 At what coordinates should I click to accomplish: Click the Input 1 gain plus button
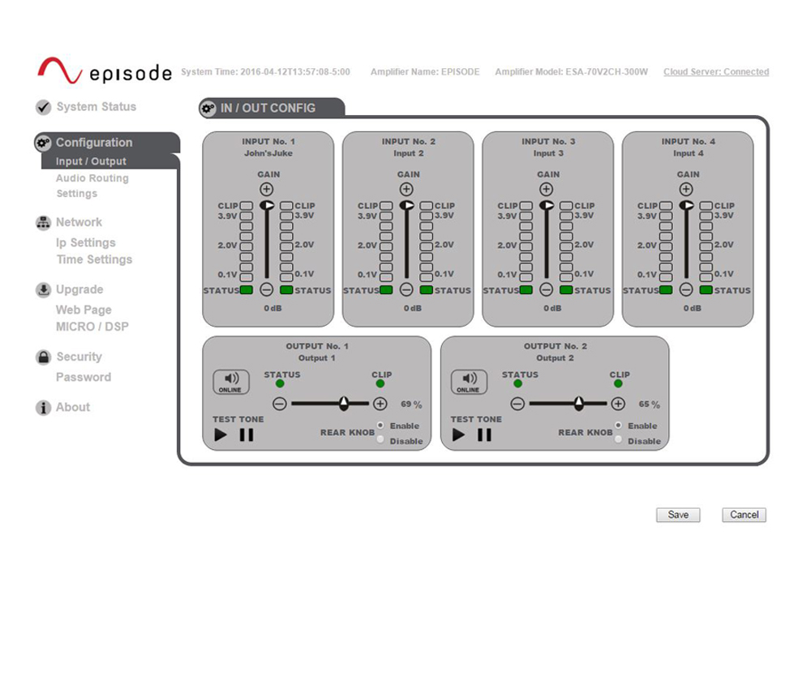[x=267, y=189]
